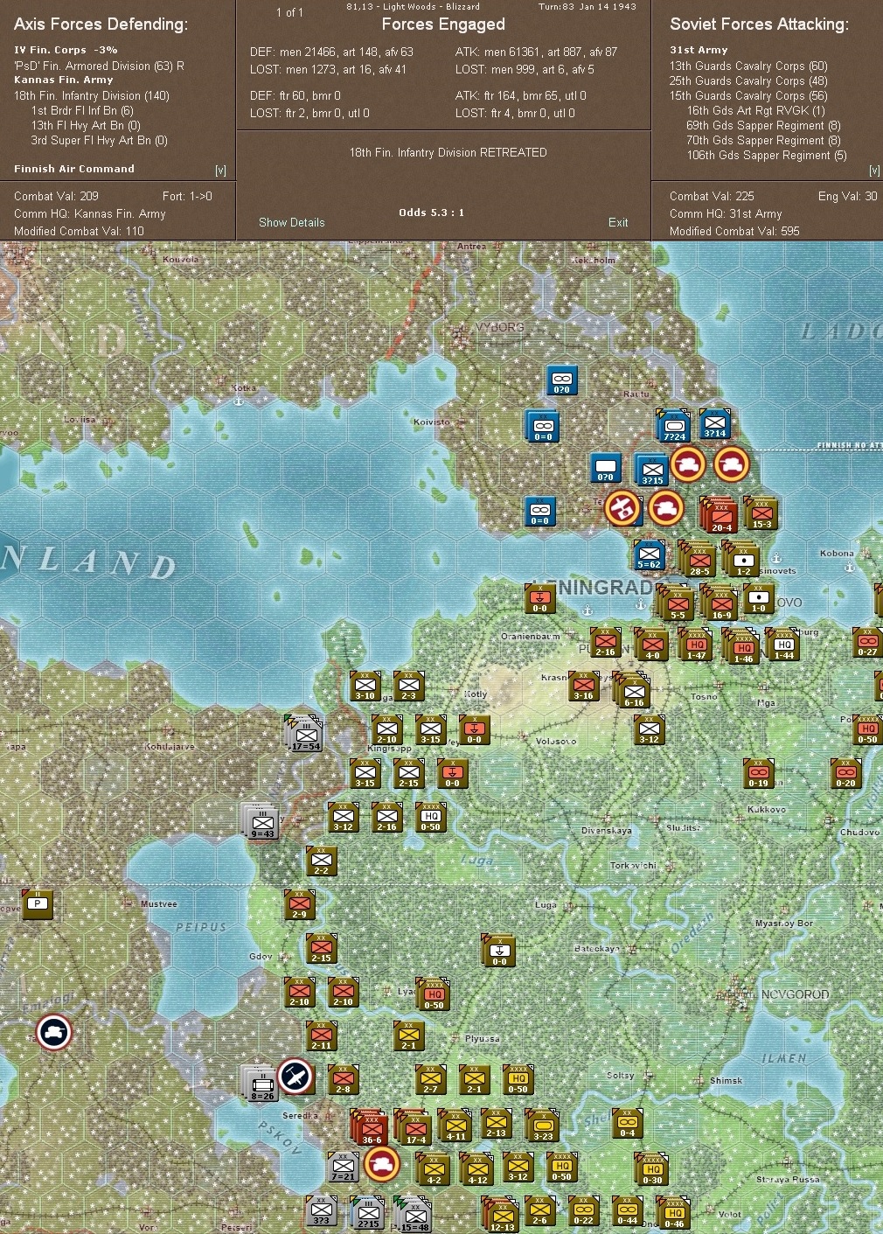Click Show Details in combat report
The width and height of the screenshot is (883, 1234).
[x=291, y=222]
